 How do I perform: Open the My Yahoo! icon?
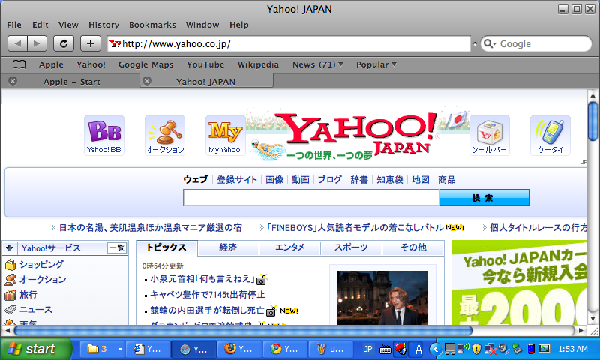pos(226,136)
